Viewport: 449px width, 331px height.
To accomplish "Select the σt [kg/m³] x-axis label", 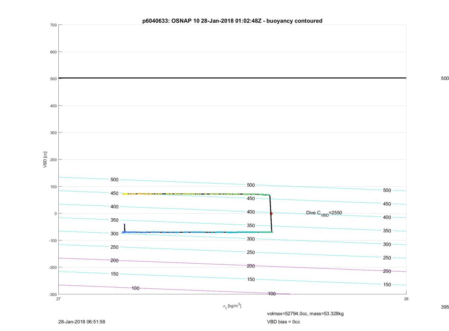I will click(x=232, y=306).
